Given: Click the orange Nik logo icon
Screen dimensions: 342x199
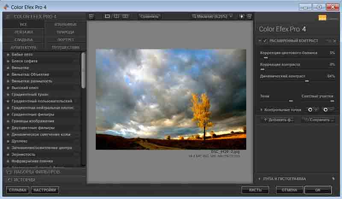Looking at the screenshot, I should pos(322,18).
